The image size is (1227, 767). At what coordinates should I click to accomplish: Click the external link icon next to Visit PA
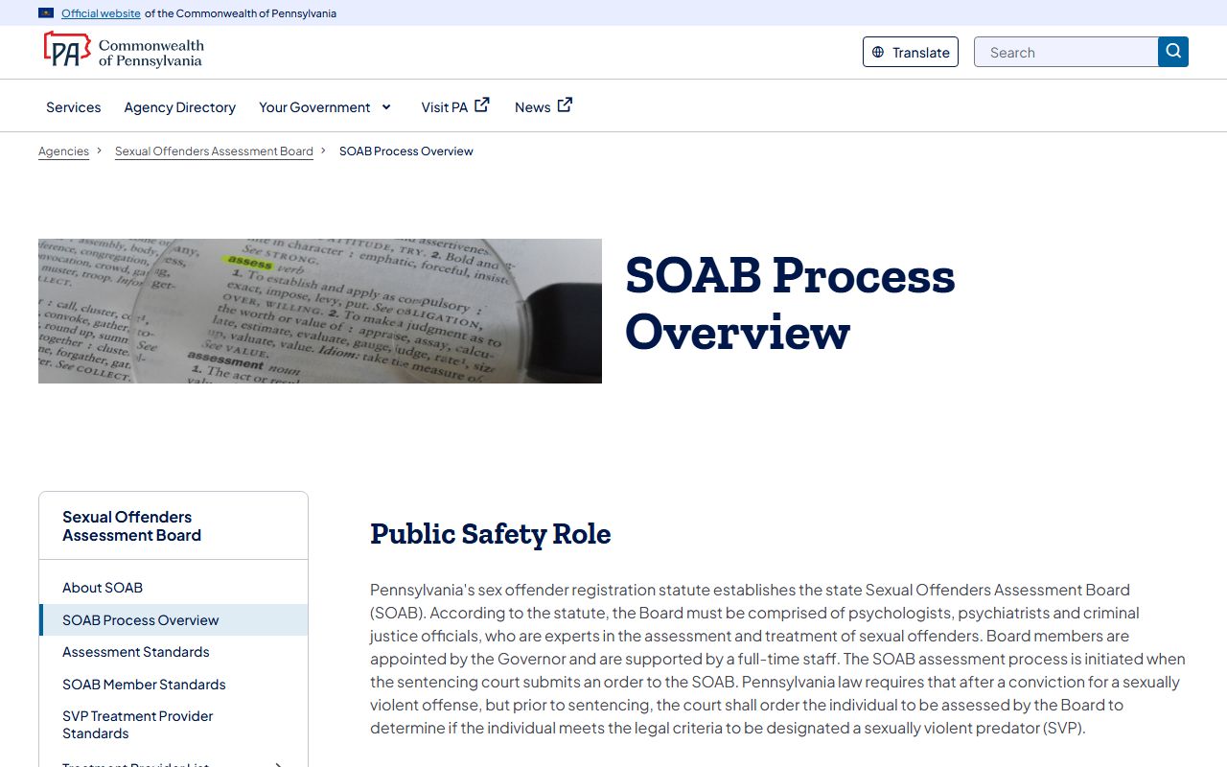tap(482, 105)
